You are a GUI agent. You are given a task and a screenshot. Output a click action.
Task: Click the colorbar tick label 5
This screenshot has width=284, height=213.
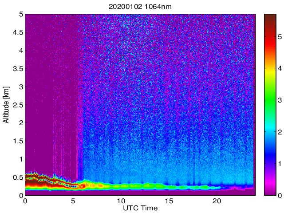pos(280,37)
